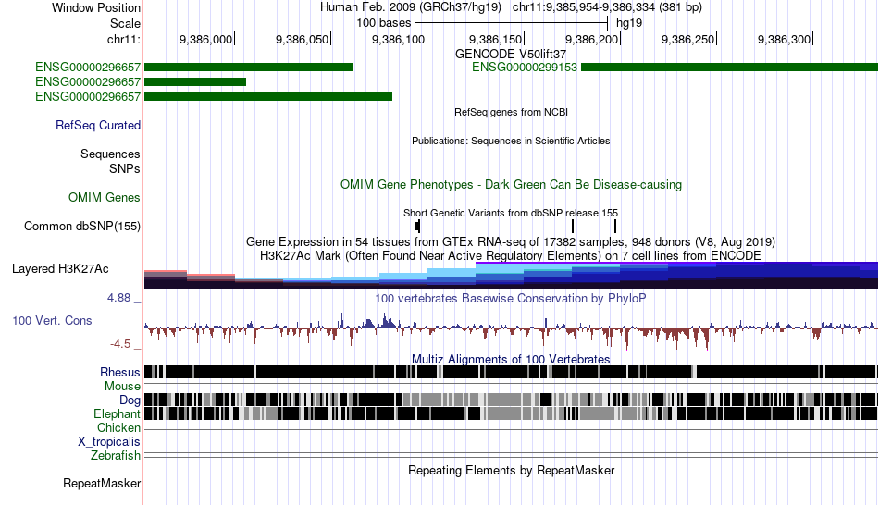Click the Chicken alignment label
The width and height of the screenshot is (879, 505).
pyautogui.click(x=118, y=427)
